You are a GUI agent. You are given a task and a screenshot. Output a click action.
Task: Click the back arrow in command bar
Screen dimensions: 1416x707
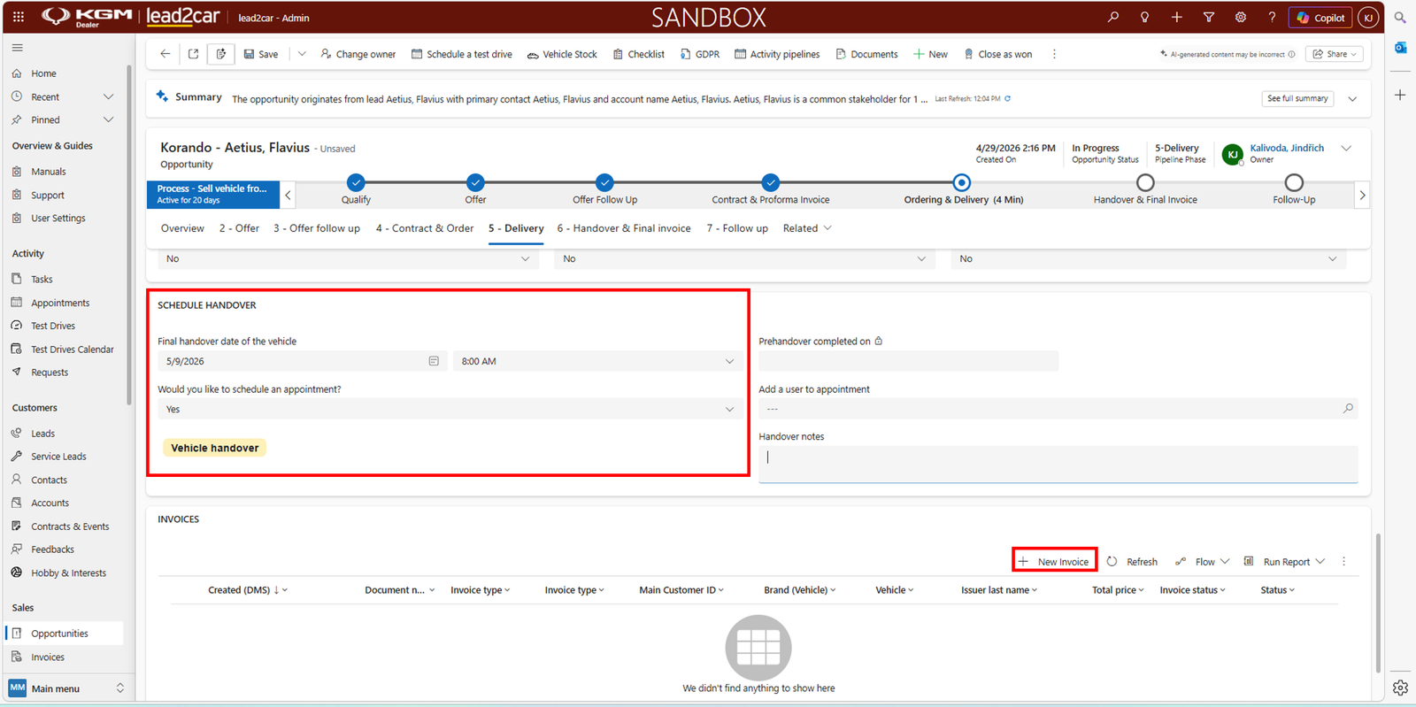pyautogui.click(x=165, y=54)
